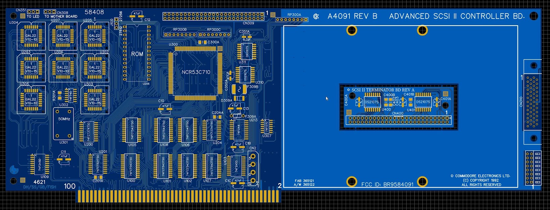Screen dimensions: 550x210
Task: Select the 74FCT543TSO chip U105
Action: (x=131, y=130)
